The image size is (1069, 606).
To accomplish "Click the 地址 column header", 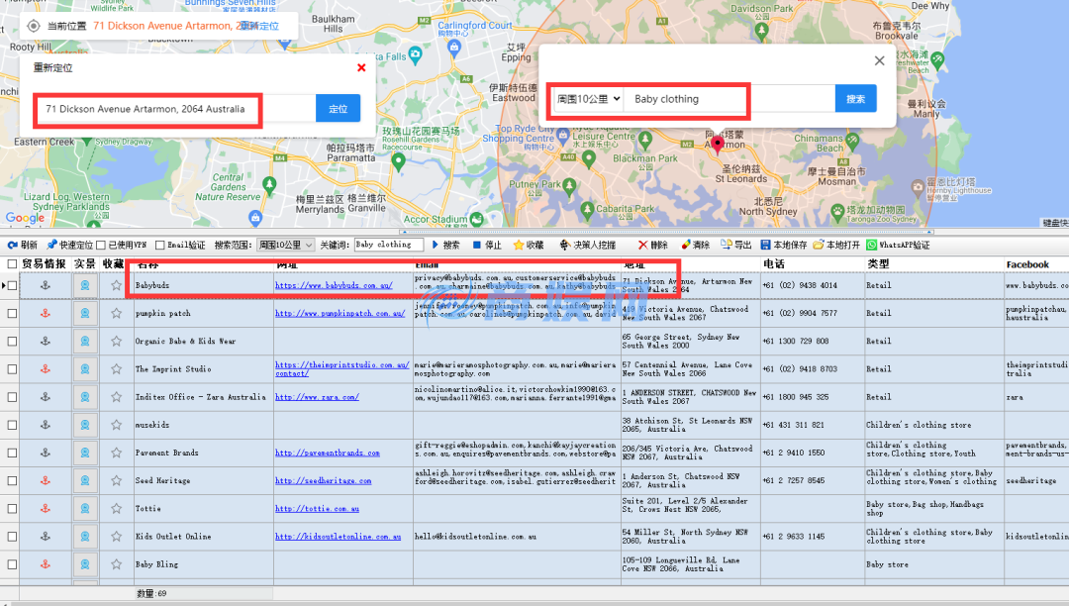I will click(633, 264).
